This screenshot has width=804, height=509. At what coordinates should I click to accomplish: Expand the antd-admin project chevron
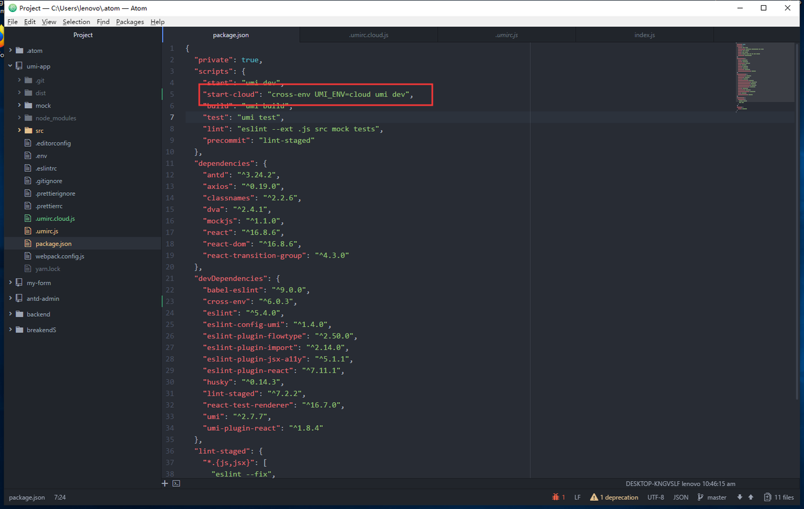10,298
